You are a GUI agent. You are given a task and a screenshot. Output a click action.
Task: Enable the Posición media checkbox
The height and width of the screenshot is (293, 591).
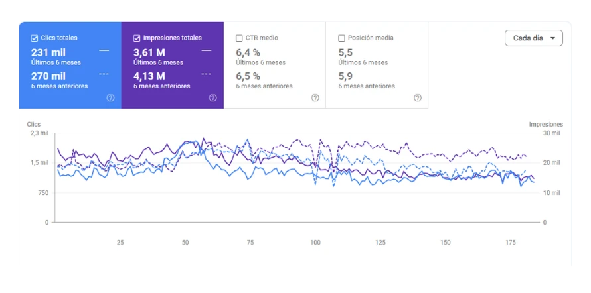pyautogui.click(x=341, y=38)
